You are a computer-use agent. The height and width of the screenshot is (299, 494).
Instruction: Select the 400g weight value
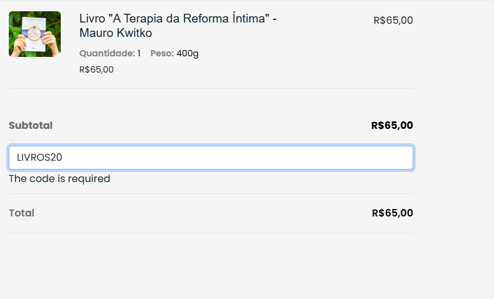pyautogui.click(x=187, y=53)
